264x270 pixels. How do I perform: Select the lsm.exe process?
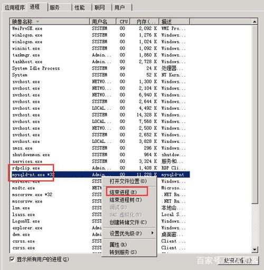[x=21, y=208]
